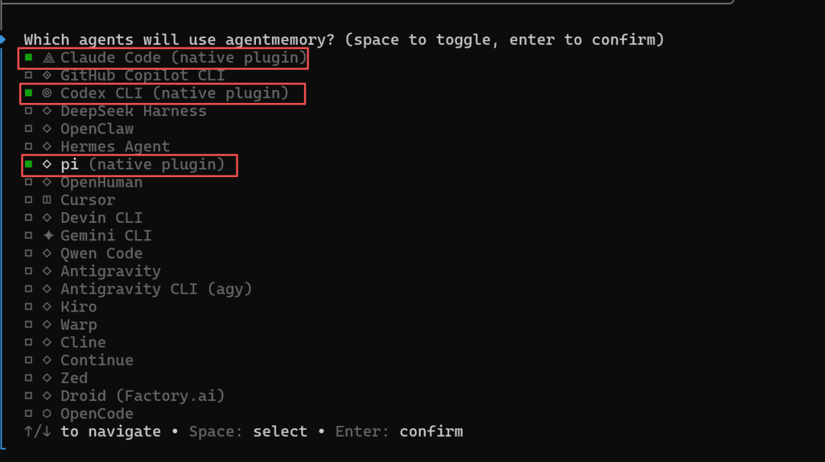
Task: Click the square panel icon beside Cursor
Action: tap(47, 200)
